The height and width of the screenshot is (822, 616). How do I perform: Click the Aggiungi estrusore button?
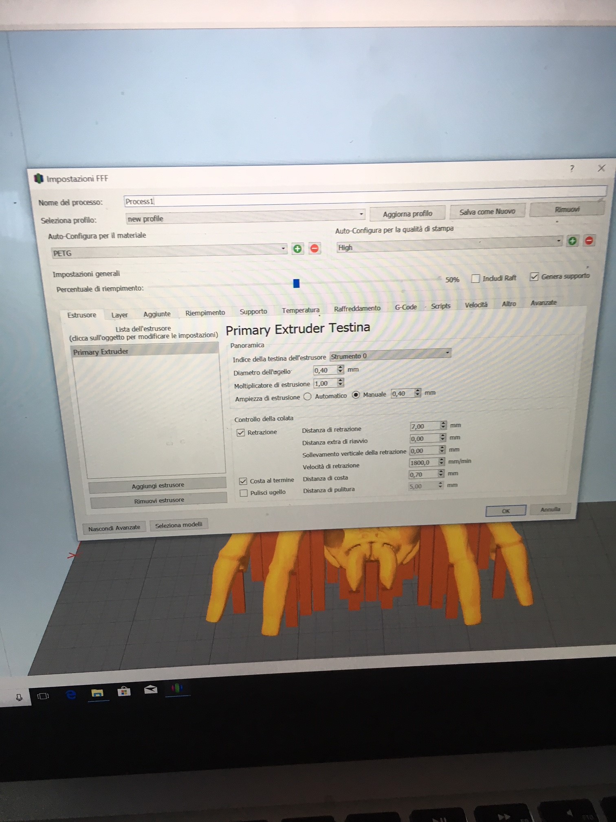point(158,485)
